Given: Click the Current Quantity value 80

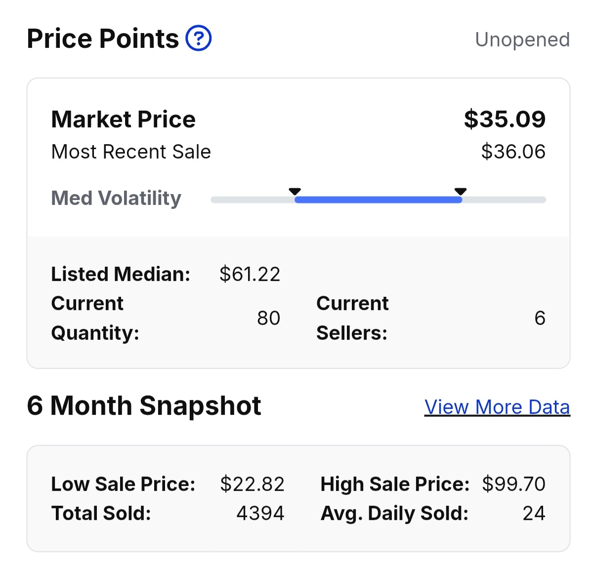Looking at the screenshot, I should pyautogui.click(x=268, y=318).
